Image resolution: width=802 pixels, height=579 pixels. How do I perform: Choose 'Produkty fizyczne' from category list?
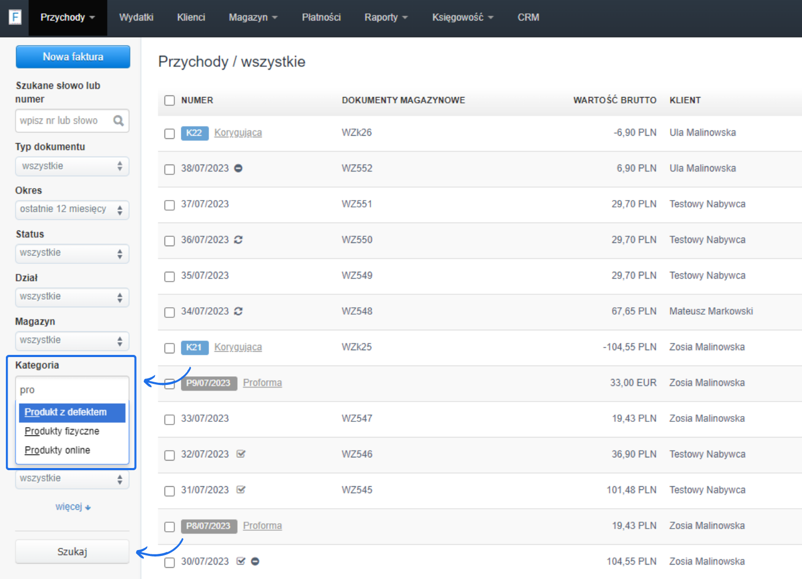(x=62, y=431)
